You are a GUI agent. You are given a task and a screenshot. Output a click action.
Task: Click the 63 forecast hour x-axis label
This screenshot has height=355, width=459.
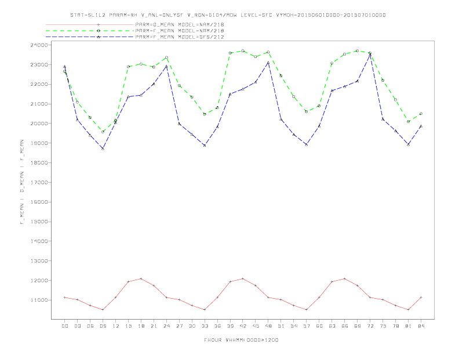tap(332, 326)
